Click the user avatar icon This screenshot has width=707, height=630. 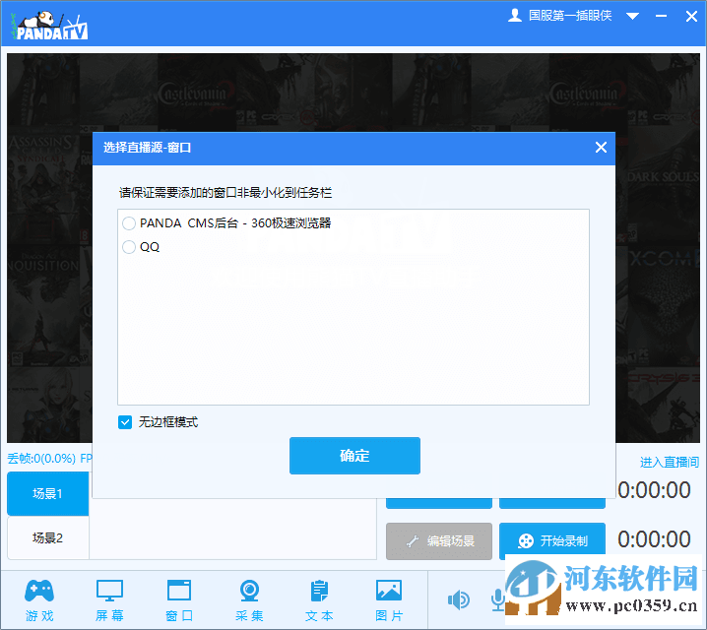514,16
